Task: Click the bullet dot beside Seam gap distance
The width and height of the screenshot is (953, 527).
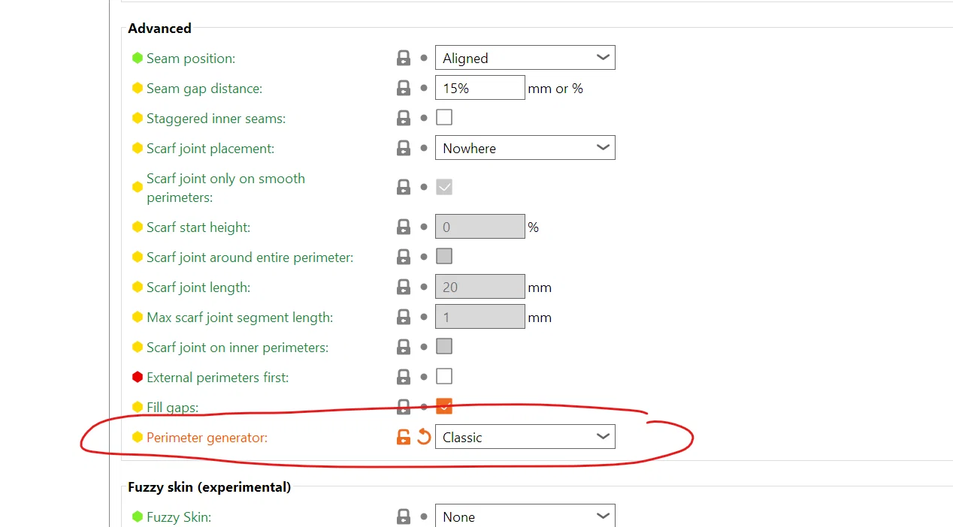Action: [x=424, y=88]
